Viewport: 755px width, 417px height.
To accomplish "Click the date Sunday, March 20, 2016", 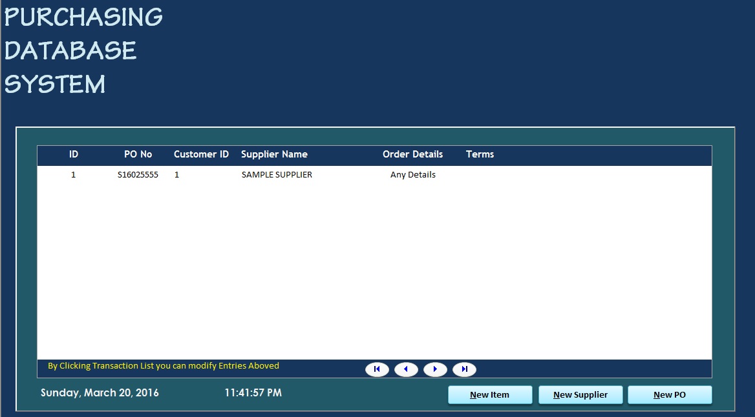I will tap(100, 392).
